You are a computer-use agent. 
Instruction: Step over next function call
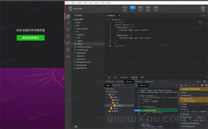tap(186, 86)
